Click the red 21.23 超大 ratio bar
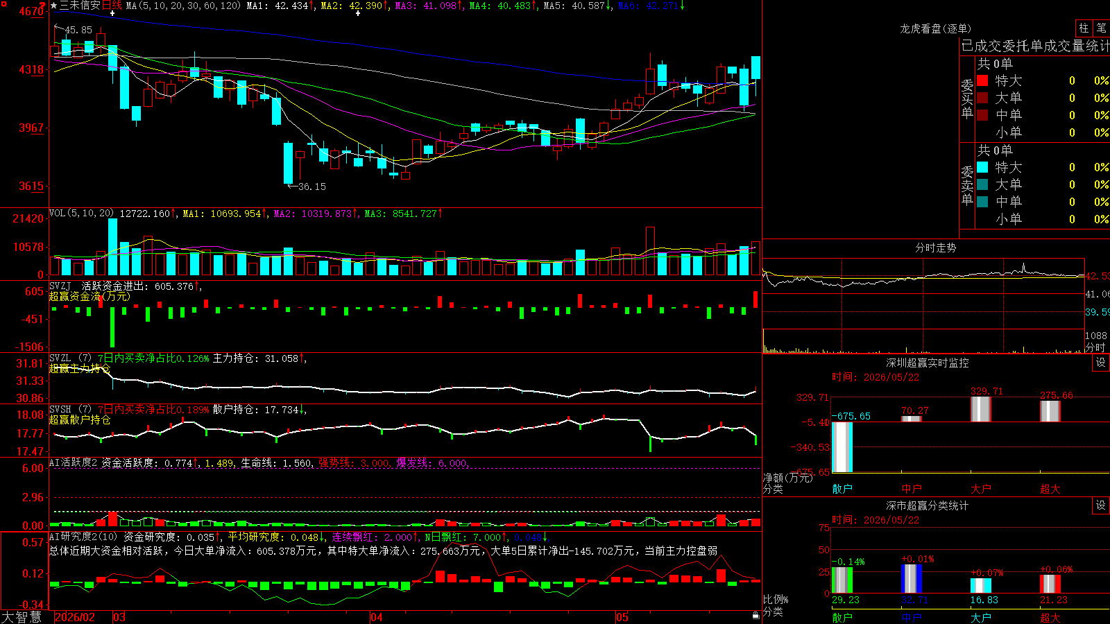The width and height of the screenshot is (1110, 624). (x=1050, y=584)
